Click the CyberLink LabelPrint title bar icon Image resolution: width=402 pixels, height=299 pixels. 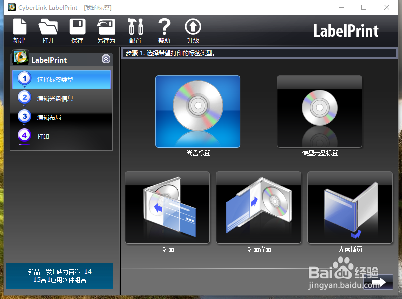click(x=12, y=7)
